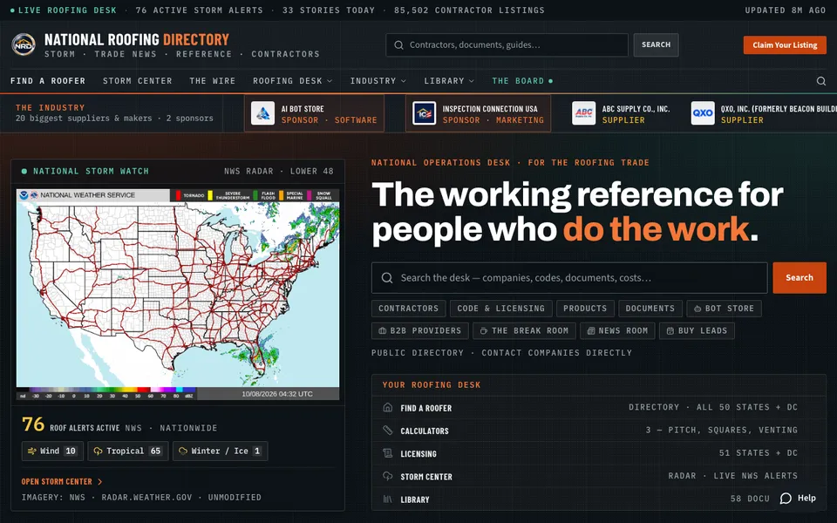
Task: Select the Products category chip
Action: (585, 309)
